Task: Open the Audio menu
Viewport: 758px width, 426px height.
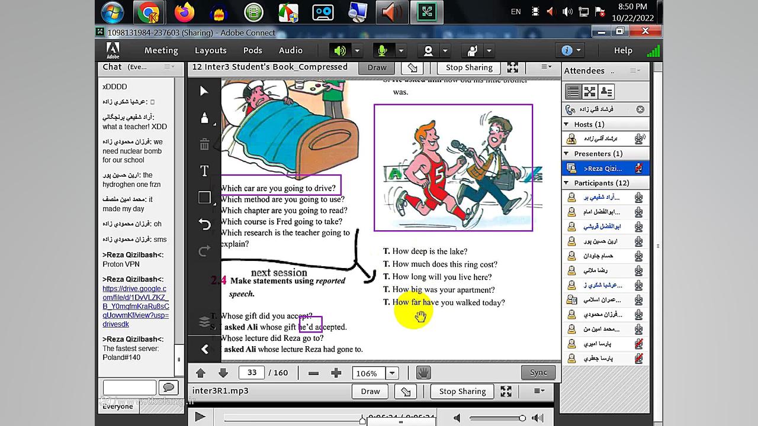Action: 290,50
